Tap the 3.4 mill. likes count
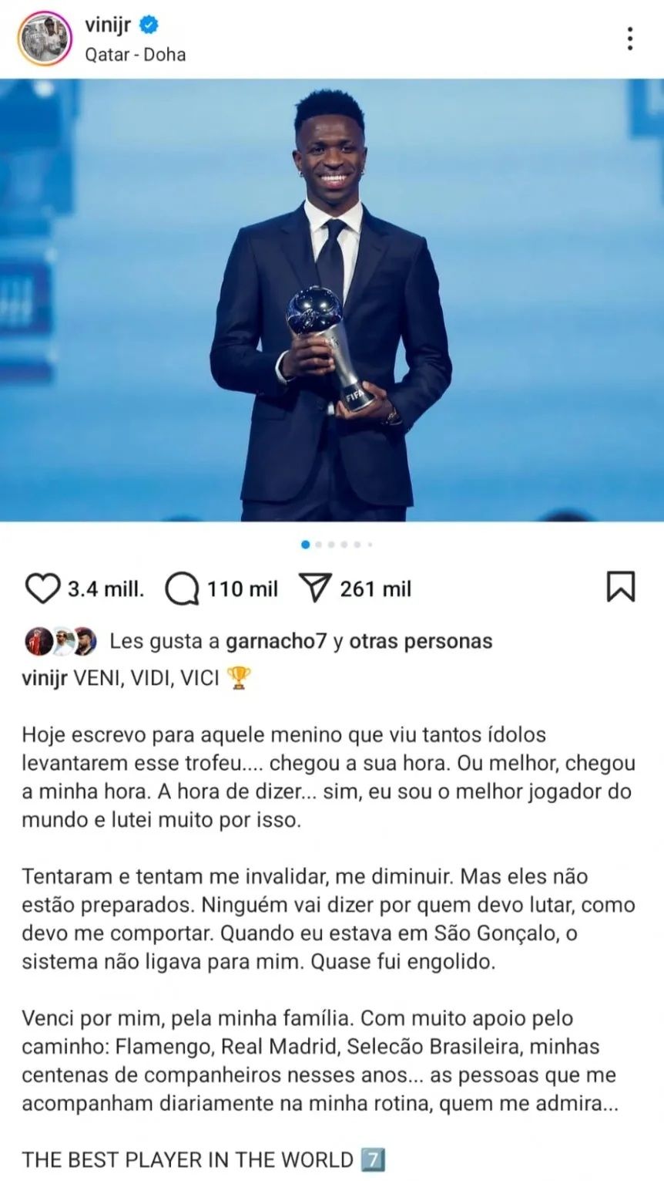 pyautogui.click(x=106, y=589)
